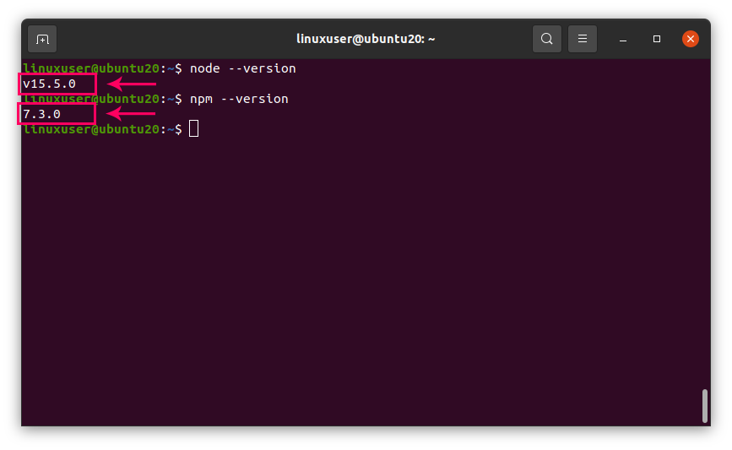This screenshot has width=732, height=450.
Task: Click the 7.3.0 version output
Action: pyautogui.click(x=42, y=114)
